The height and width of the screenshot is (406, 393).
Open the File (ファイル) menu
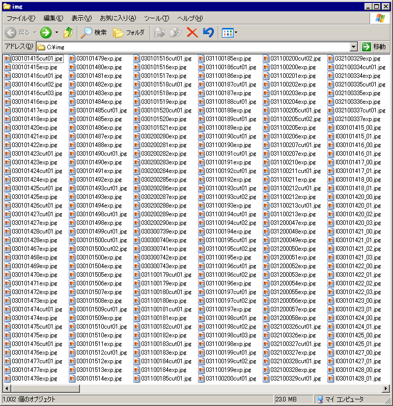(20, 18)
